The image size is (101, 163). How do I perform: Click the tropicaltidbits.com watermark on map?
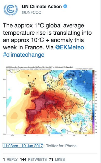coord(84,69)
